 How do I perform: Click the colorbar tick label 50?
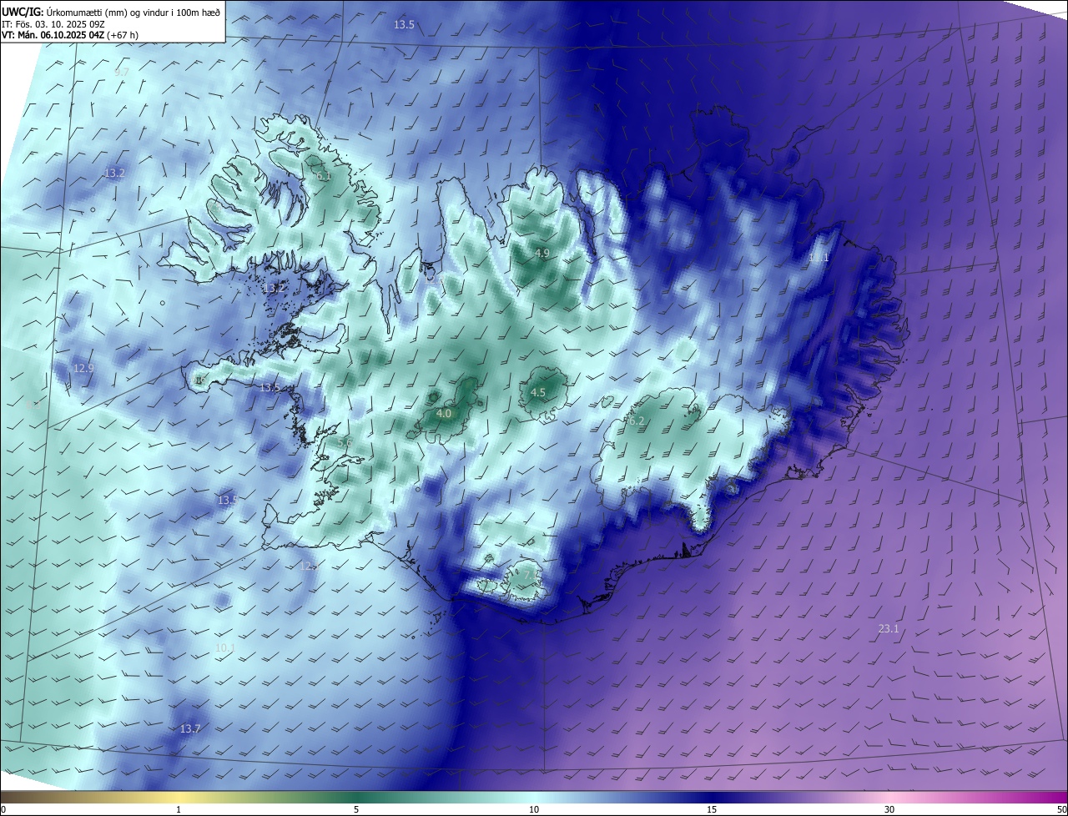pos(1061,809)
